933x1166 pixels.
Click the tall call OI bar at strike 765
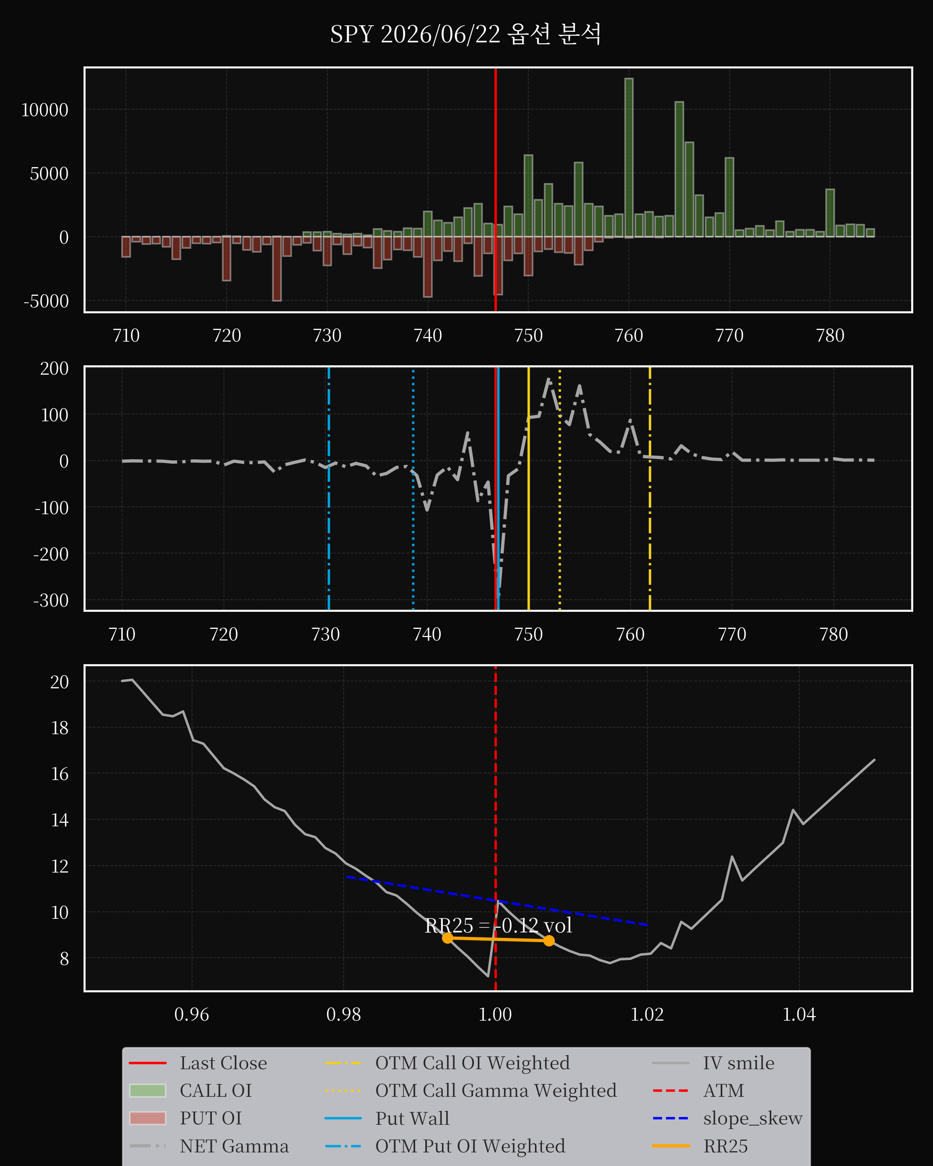coord(679,169)
